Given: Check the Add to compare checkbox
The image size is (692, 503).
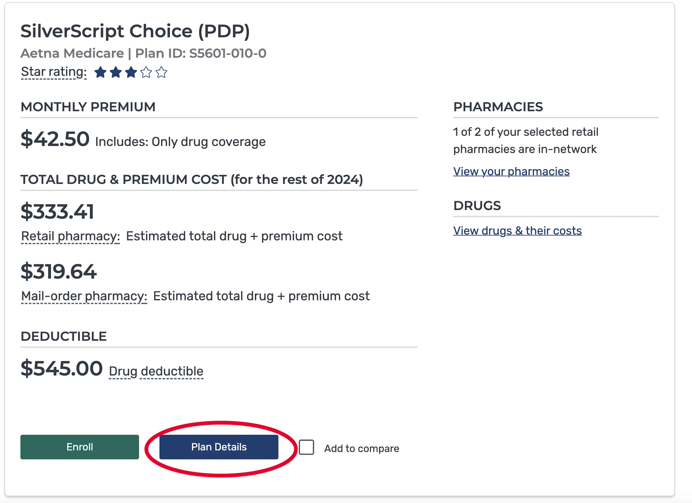Looking at the screenshot, I should tap(306, 447).
